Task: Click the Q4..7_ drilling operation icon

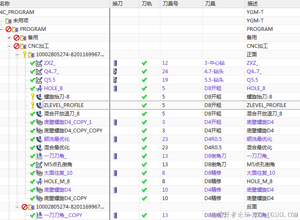Action: click(39, 71)
